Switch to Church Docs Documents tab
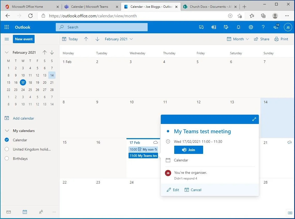 [x=210, y=7]
